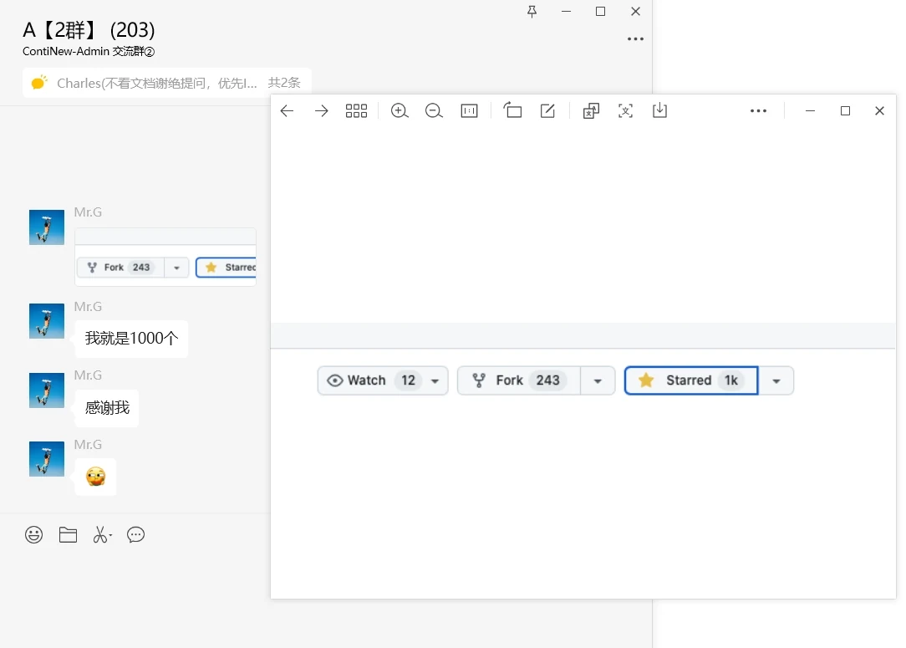The image size is (906, 648).
Task: Click the message '感谢我'
Action: coord(107,407)
